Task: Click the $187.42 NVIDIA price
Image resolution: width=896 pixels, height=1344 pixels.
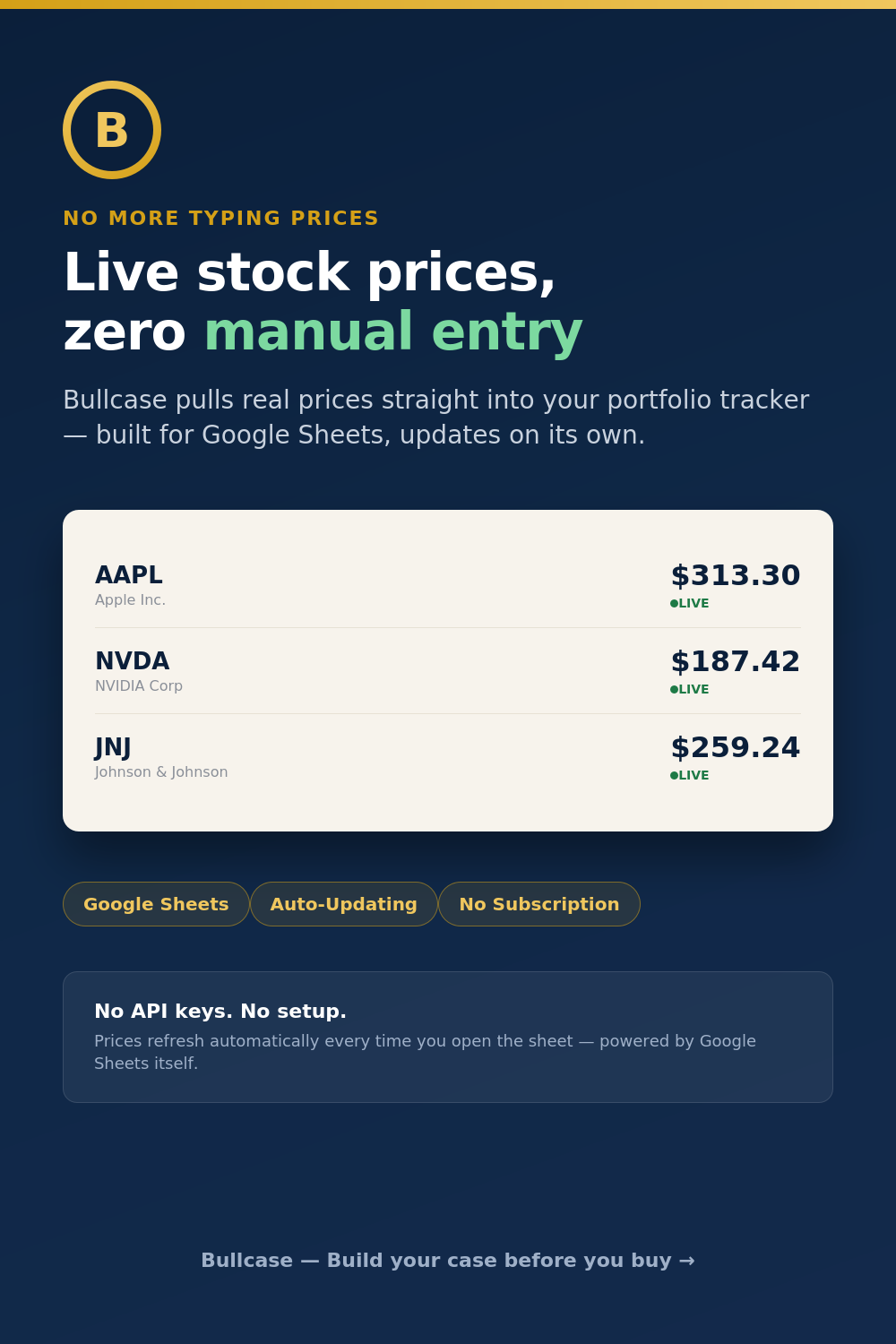Action: (736, 661)
